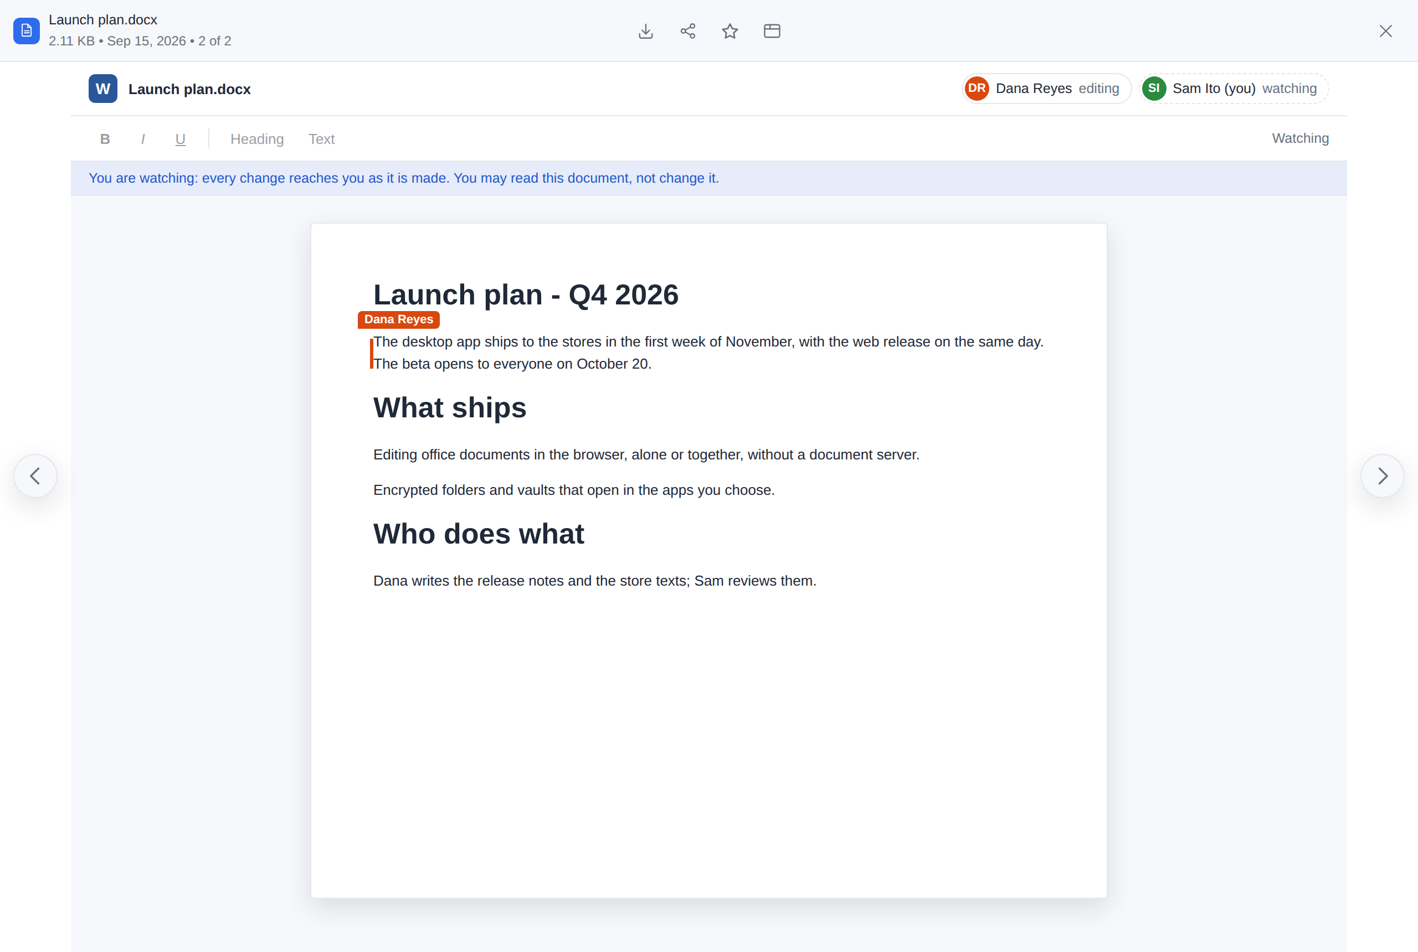The height and width of the screenshot is (952, 1418).
Task: Click the 'Launch plan - Q4 2026' title
Action: [526, 294]
